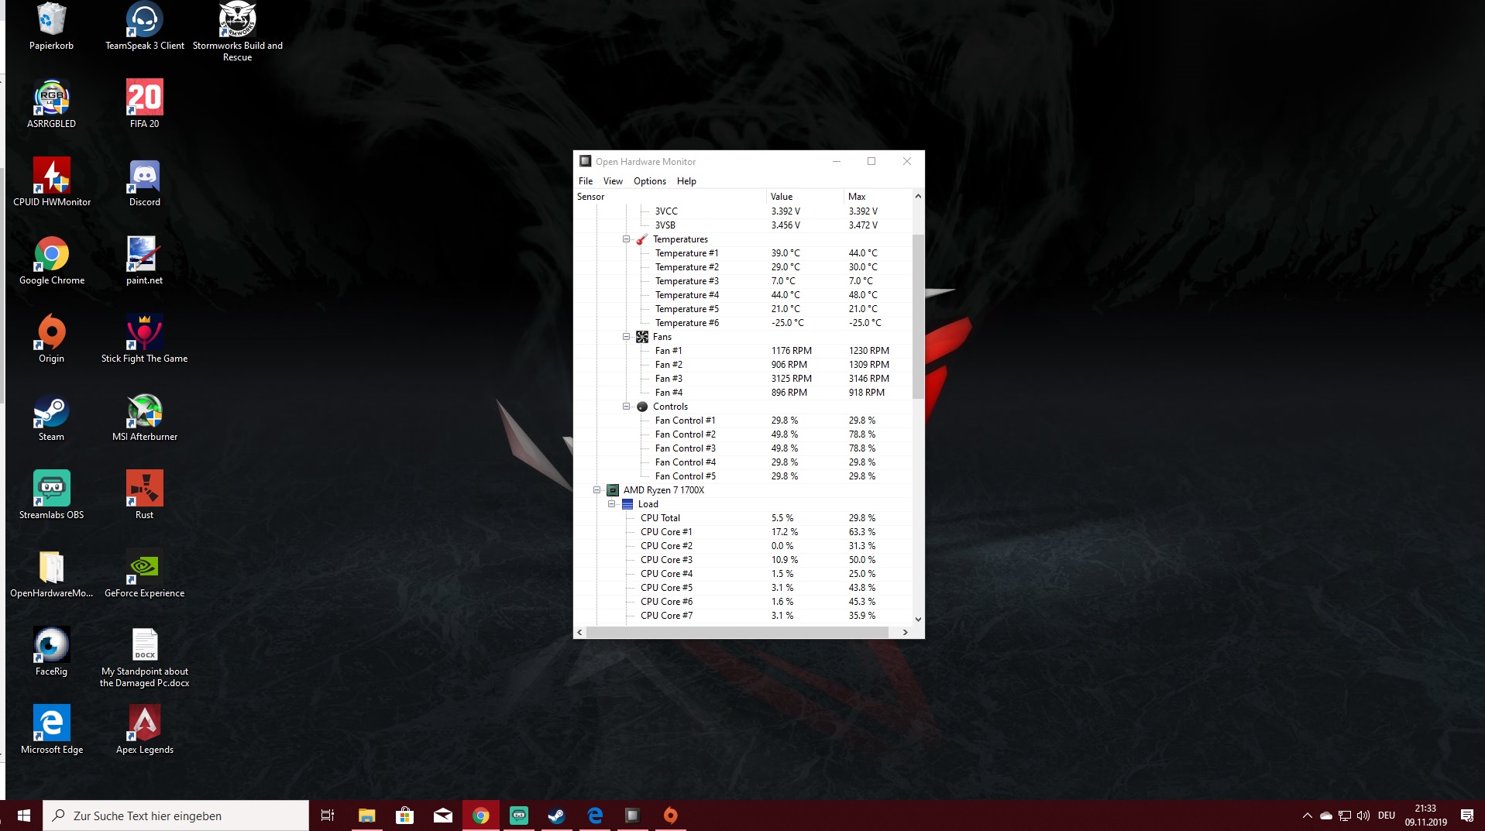Open the File menu

coord(586,181)
